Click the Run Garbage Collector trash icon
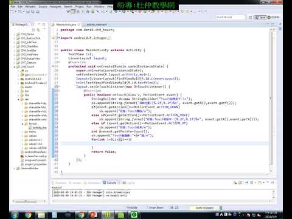The width and height of the screenshot is (292, 219). (x=221, y=208)
